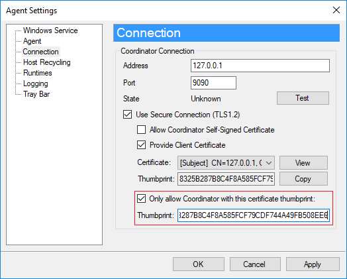Select Agent in the settings tree
The height and width of the screenshot is (279, 347).
click(x=32, y=41)
